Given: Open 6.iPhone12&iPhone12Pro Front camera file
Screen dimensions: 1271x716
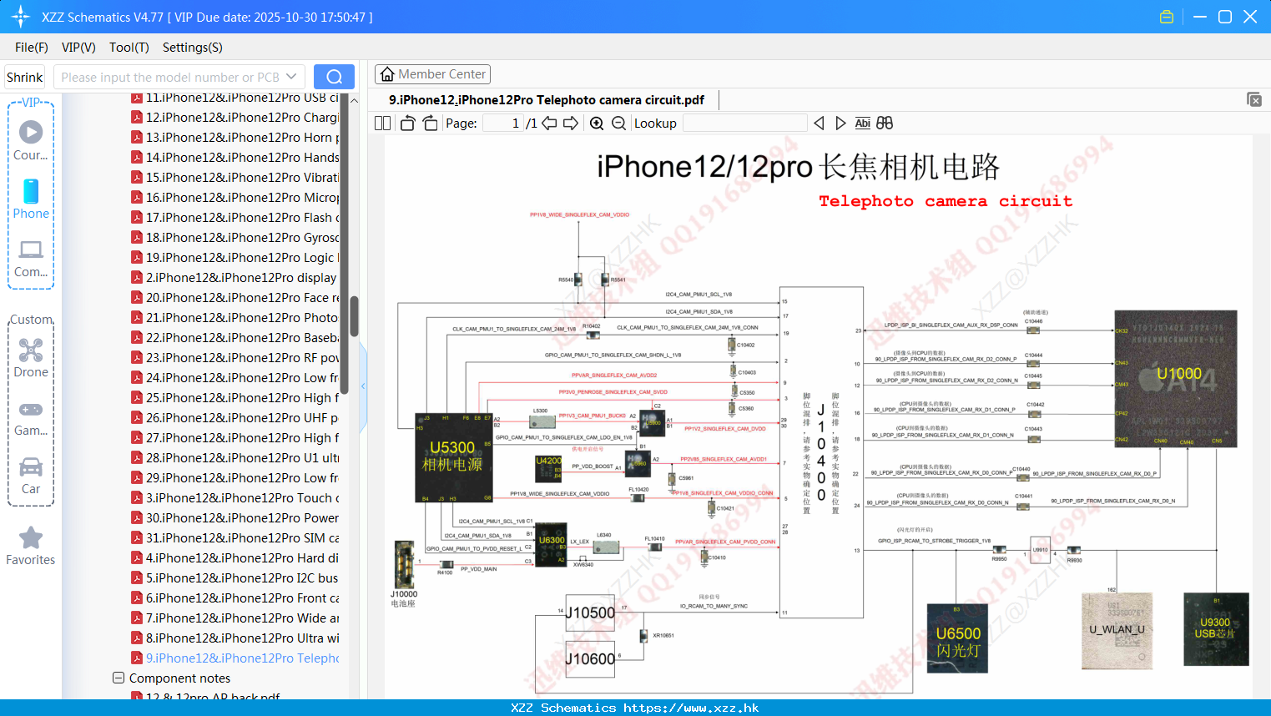Looking at the screenshot, I should [x=235, y=598].
